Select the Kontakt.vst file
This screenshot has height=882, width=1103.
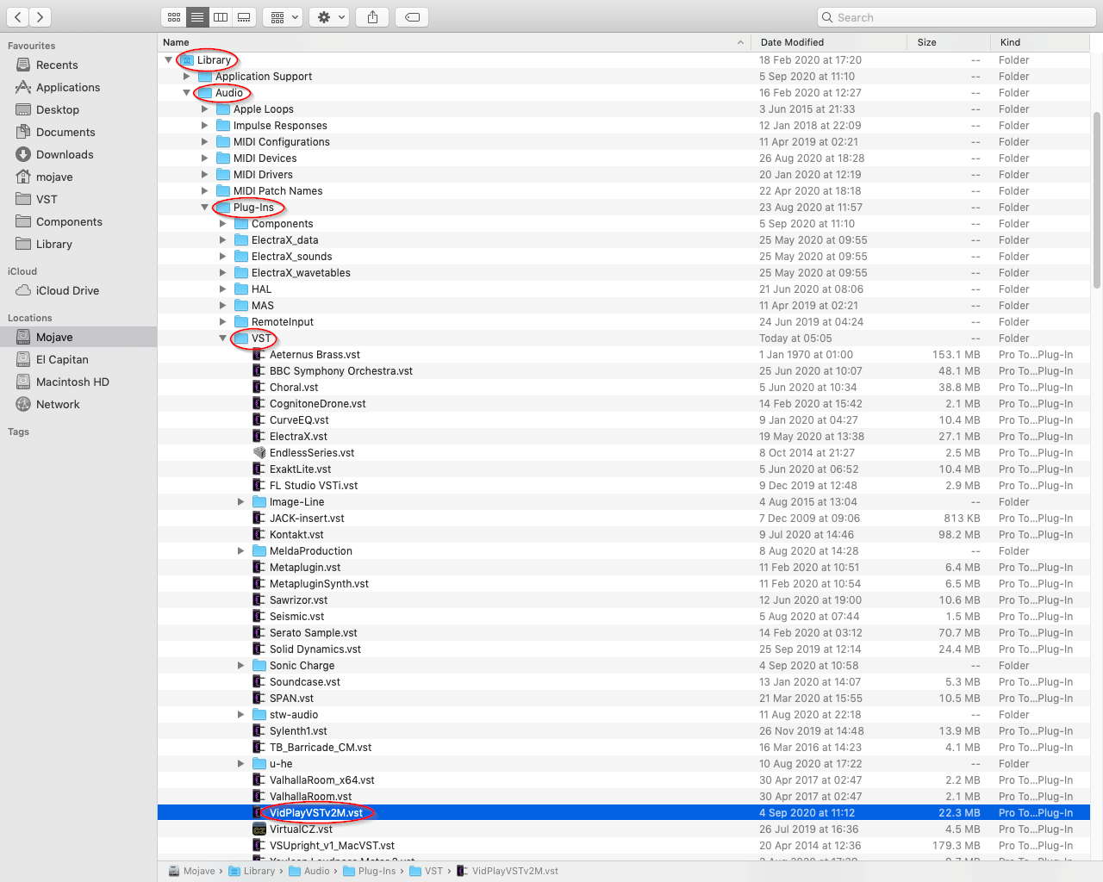coord(296,535)
